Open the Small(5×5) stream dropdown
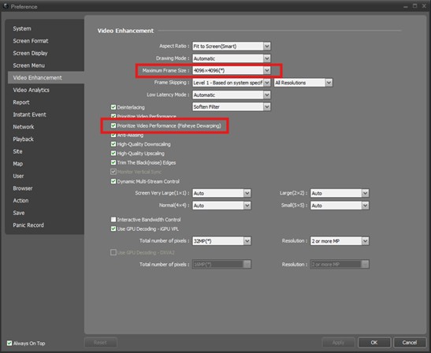Screen dimensions: 431x353 (340, 206)
